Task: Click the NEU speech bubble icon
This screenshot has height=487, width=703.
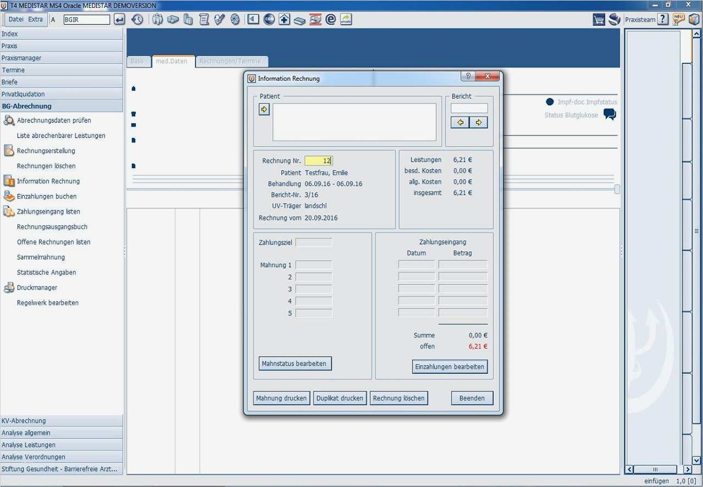Action: (x=679, y=20)
